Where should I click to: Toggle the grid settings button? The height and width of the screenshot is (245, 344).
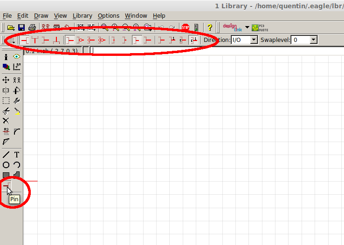(11, 40)
